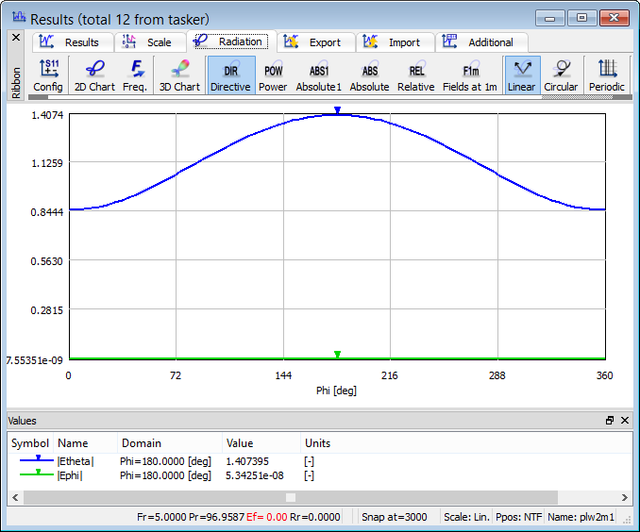Click the Results window title icon
The width and height of the screenshot is (640, 532).
tap(19, 17)
